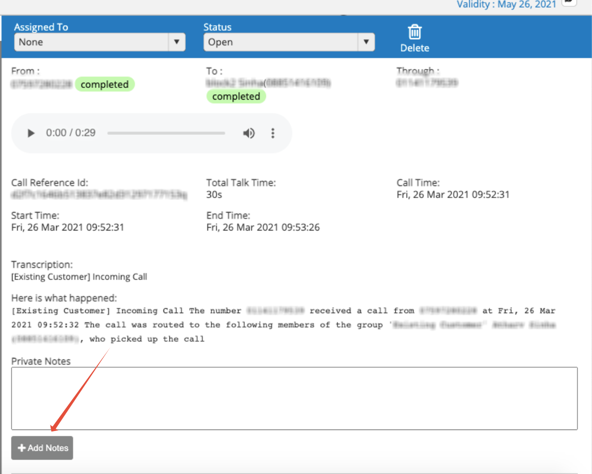
Task: Click the Through label
Action: coord(418,71)
